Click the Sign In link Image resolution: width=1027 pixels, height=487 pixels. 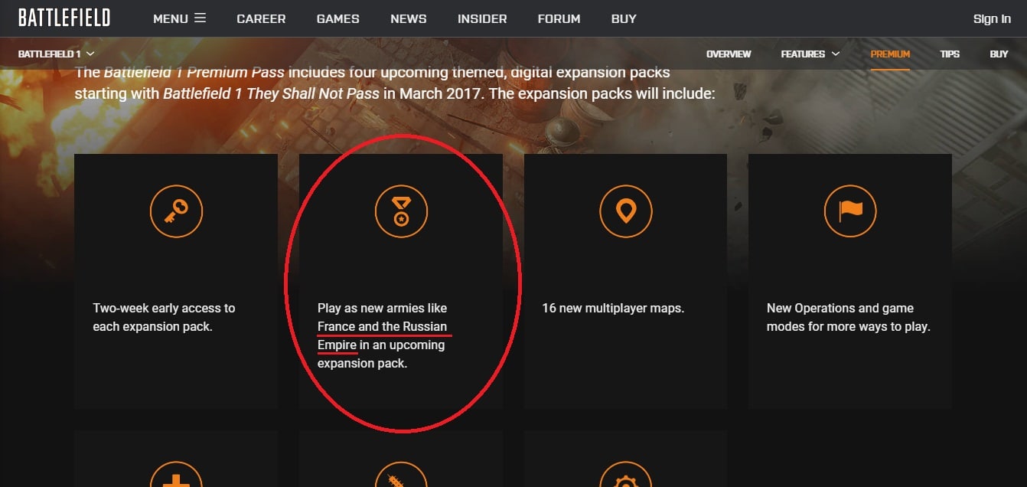pos(992,19)
